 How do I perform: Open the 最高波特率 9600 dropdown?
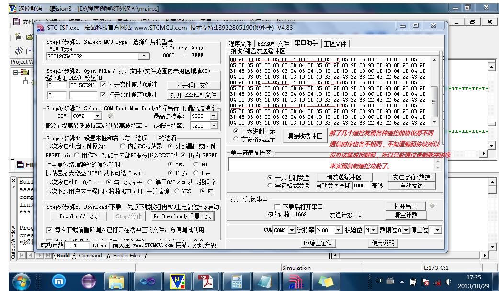[214, 116]
